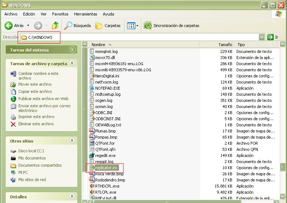Open the Ayuda menu
Screen dimensions: 287x203
tap(108, 14)
